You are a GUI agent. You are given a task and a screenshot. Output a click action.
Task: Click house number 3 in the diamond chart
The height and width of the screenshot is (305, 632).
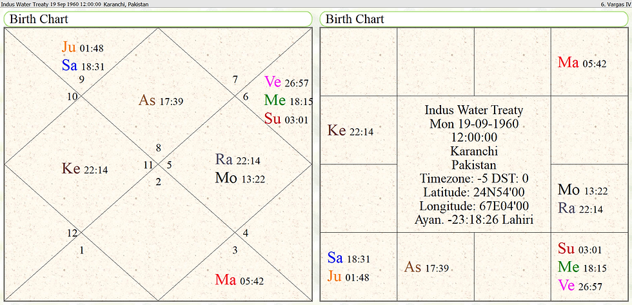click(235, 251)
